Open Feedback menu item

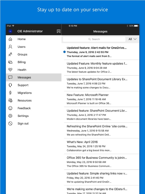click(x=33, y=108)
